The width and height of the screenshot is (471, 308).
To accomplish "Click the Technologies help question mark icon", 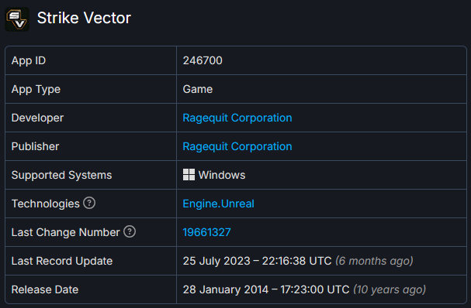I will click(89, 203).
